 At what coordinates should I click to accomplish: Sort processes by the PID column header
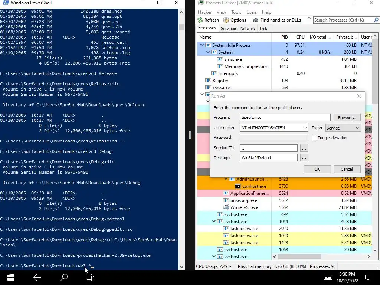[x=281, y=37]
